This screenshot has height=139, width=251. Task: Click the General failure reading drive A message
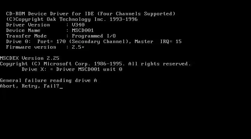click(48, 81)
